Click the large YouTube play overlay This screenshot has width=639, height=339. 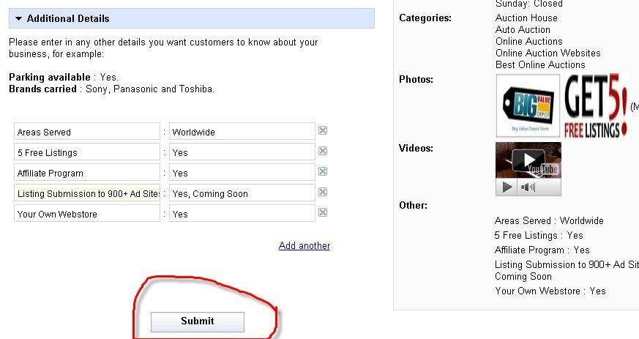click(x=528, y=161)
